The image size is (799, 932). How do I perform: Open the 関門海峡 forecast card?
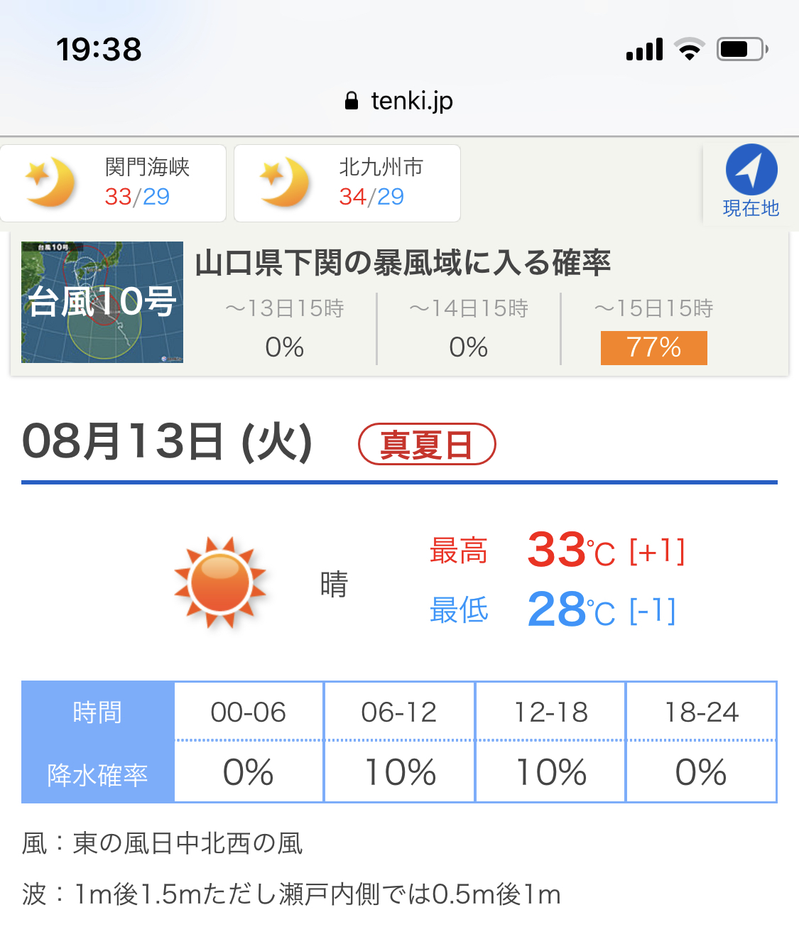(114, 183)
